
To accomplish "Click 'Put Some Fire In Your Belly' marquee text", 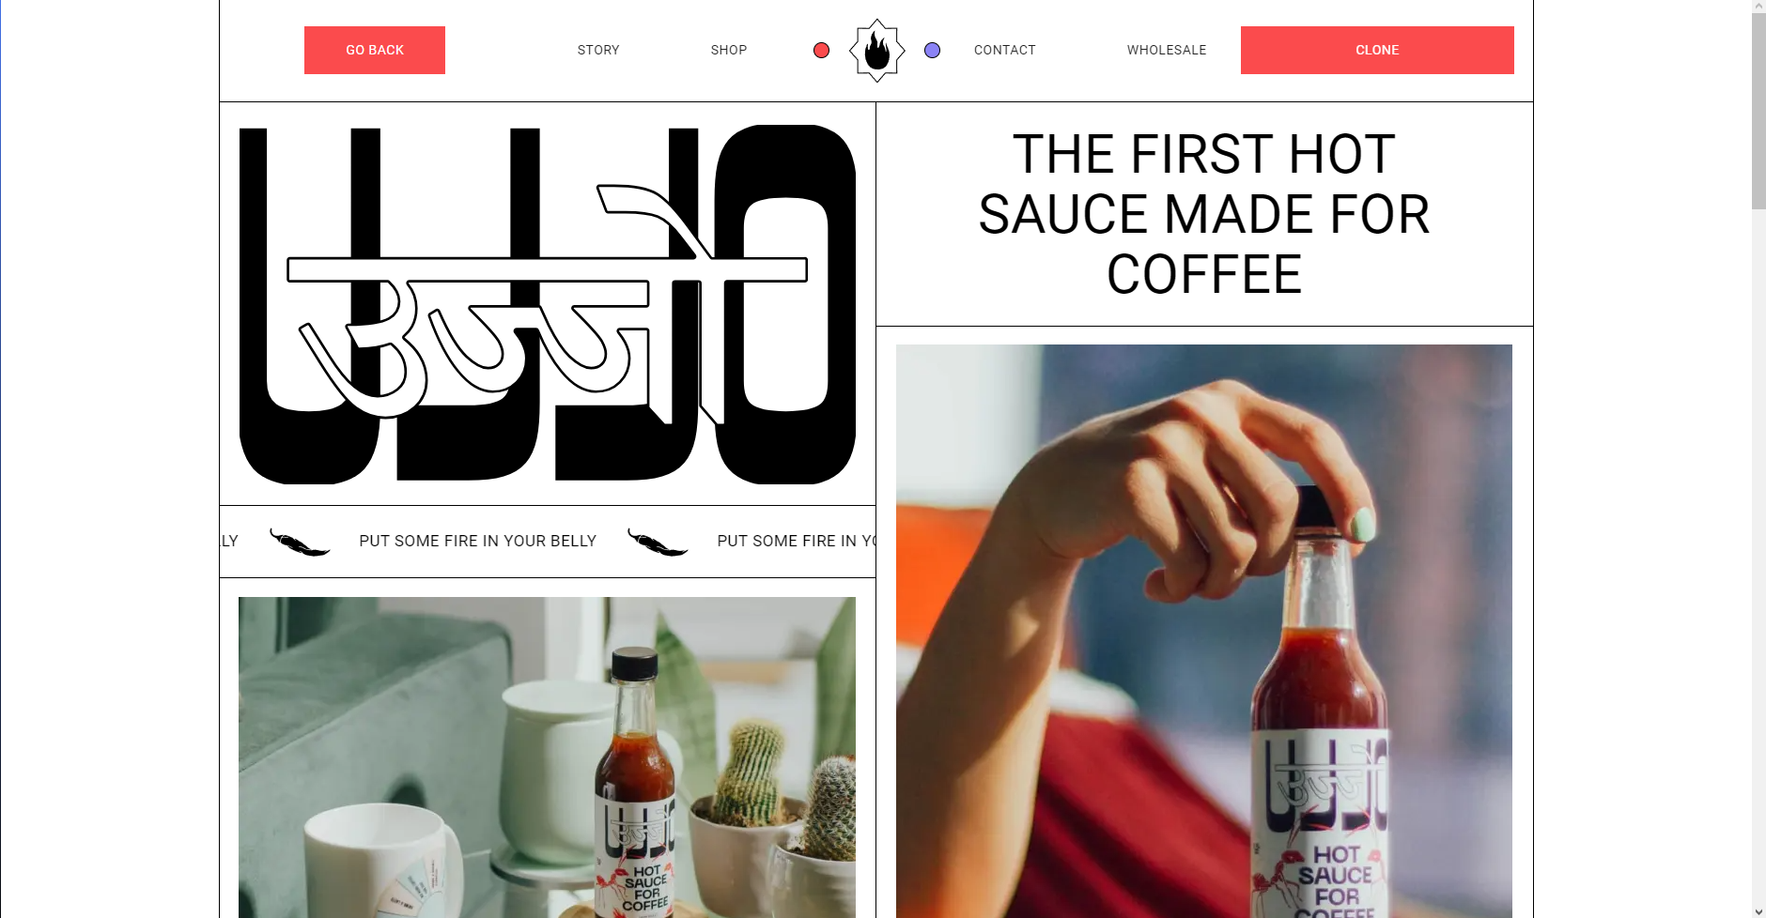I will (477, 542).
